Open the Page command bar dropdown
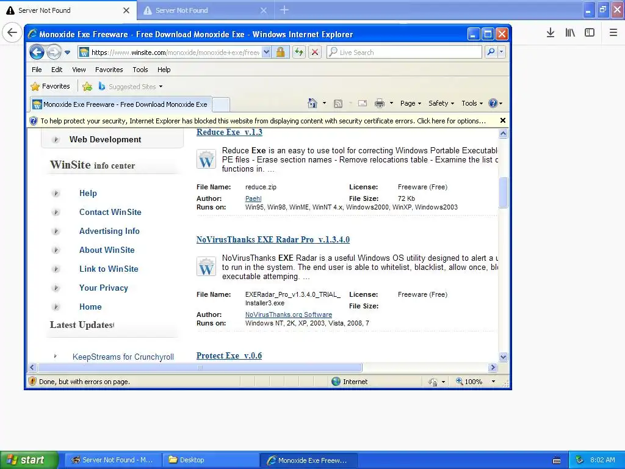 click(x=411, y=103)
